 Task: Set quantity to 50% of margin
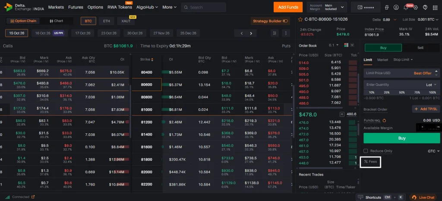(402, 92)
